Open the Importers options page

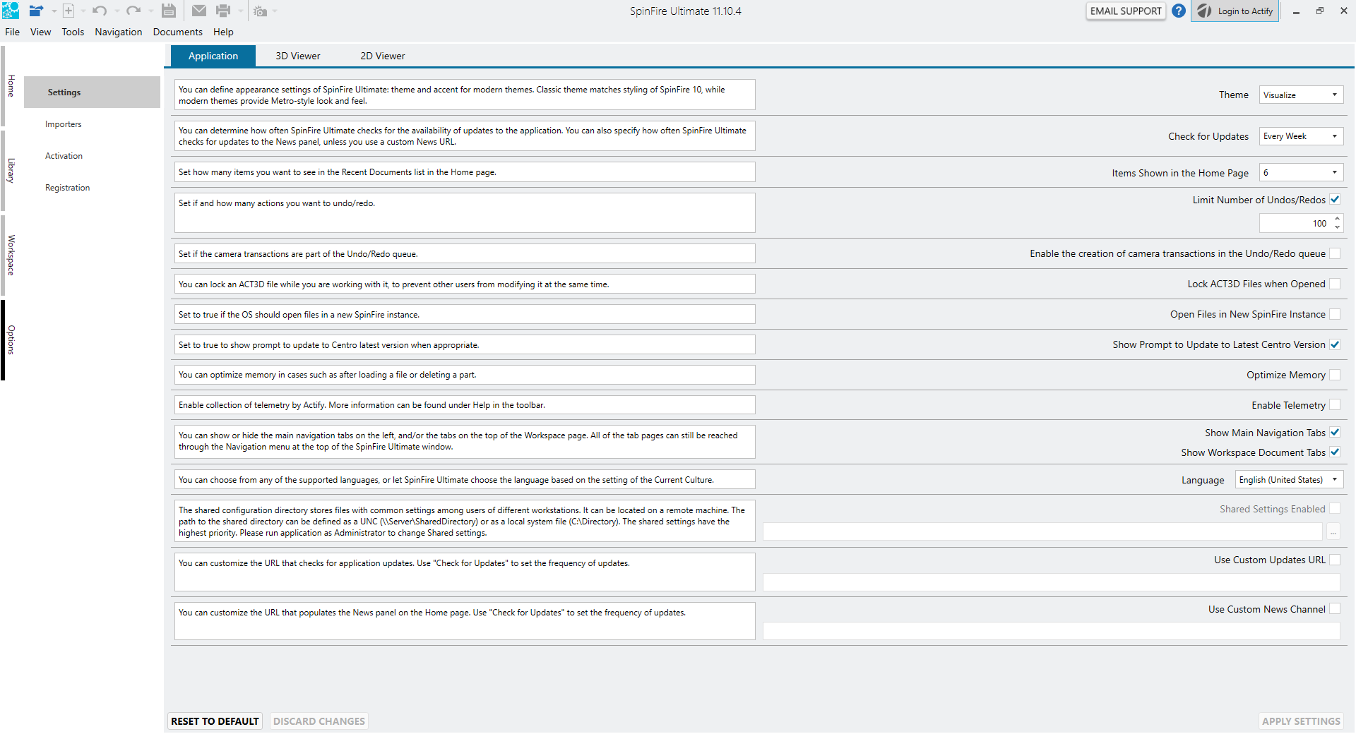pyautogui.click(x=92, y=124)
